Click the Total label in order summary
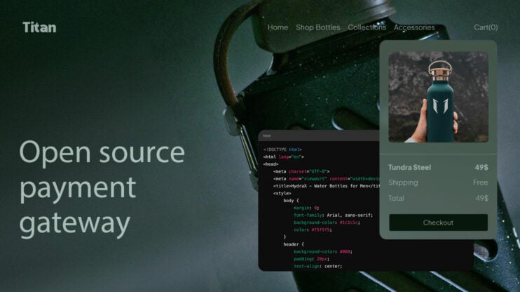 tap(396, 199)
